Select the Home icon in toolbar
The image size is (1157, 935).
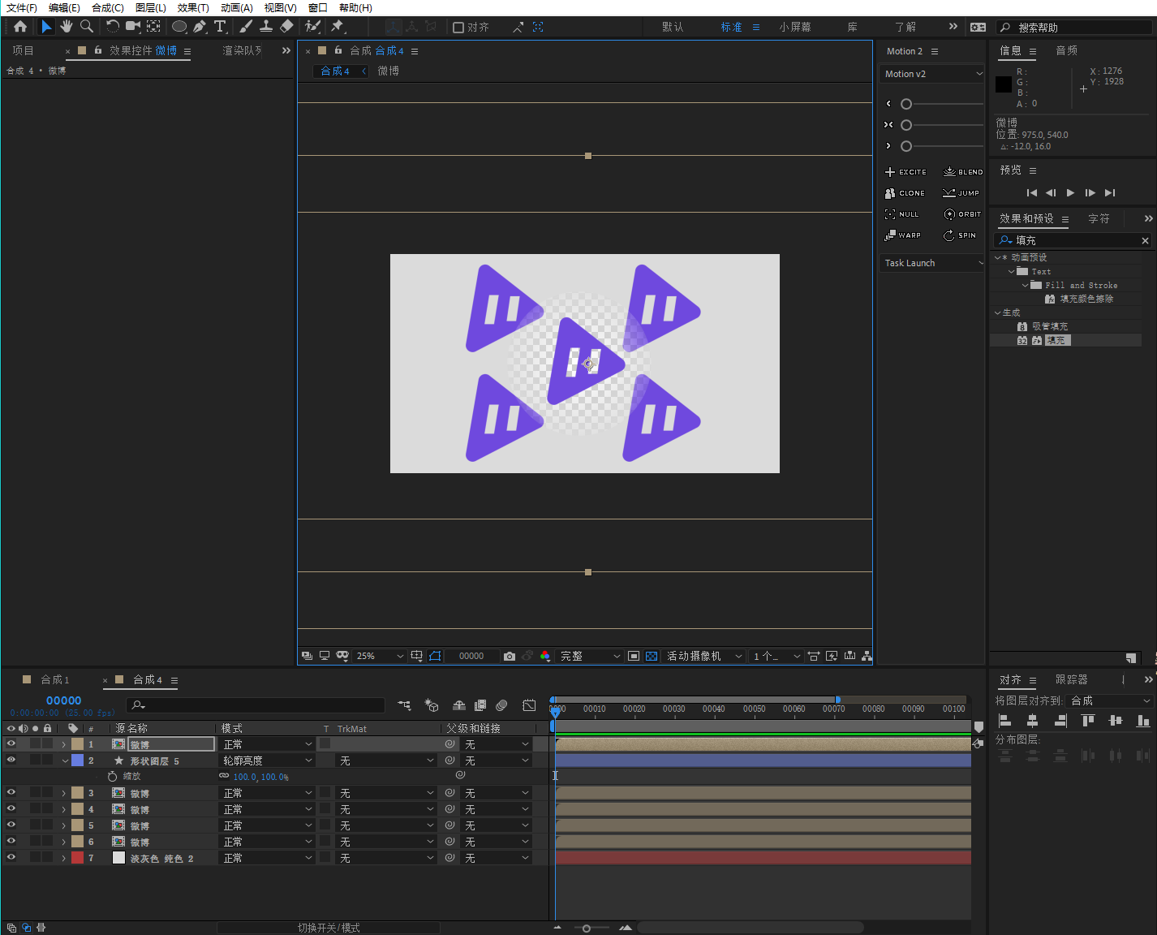pyautogui.click(x=20, y=27)
